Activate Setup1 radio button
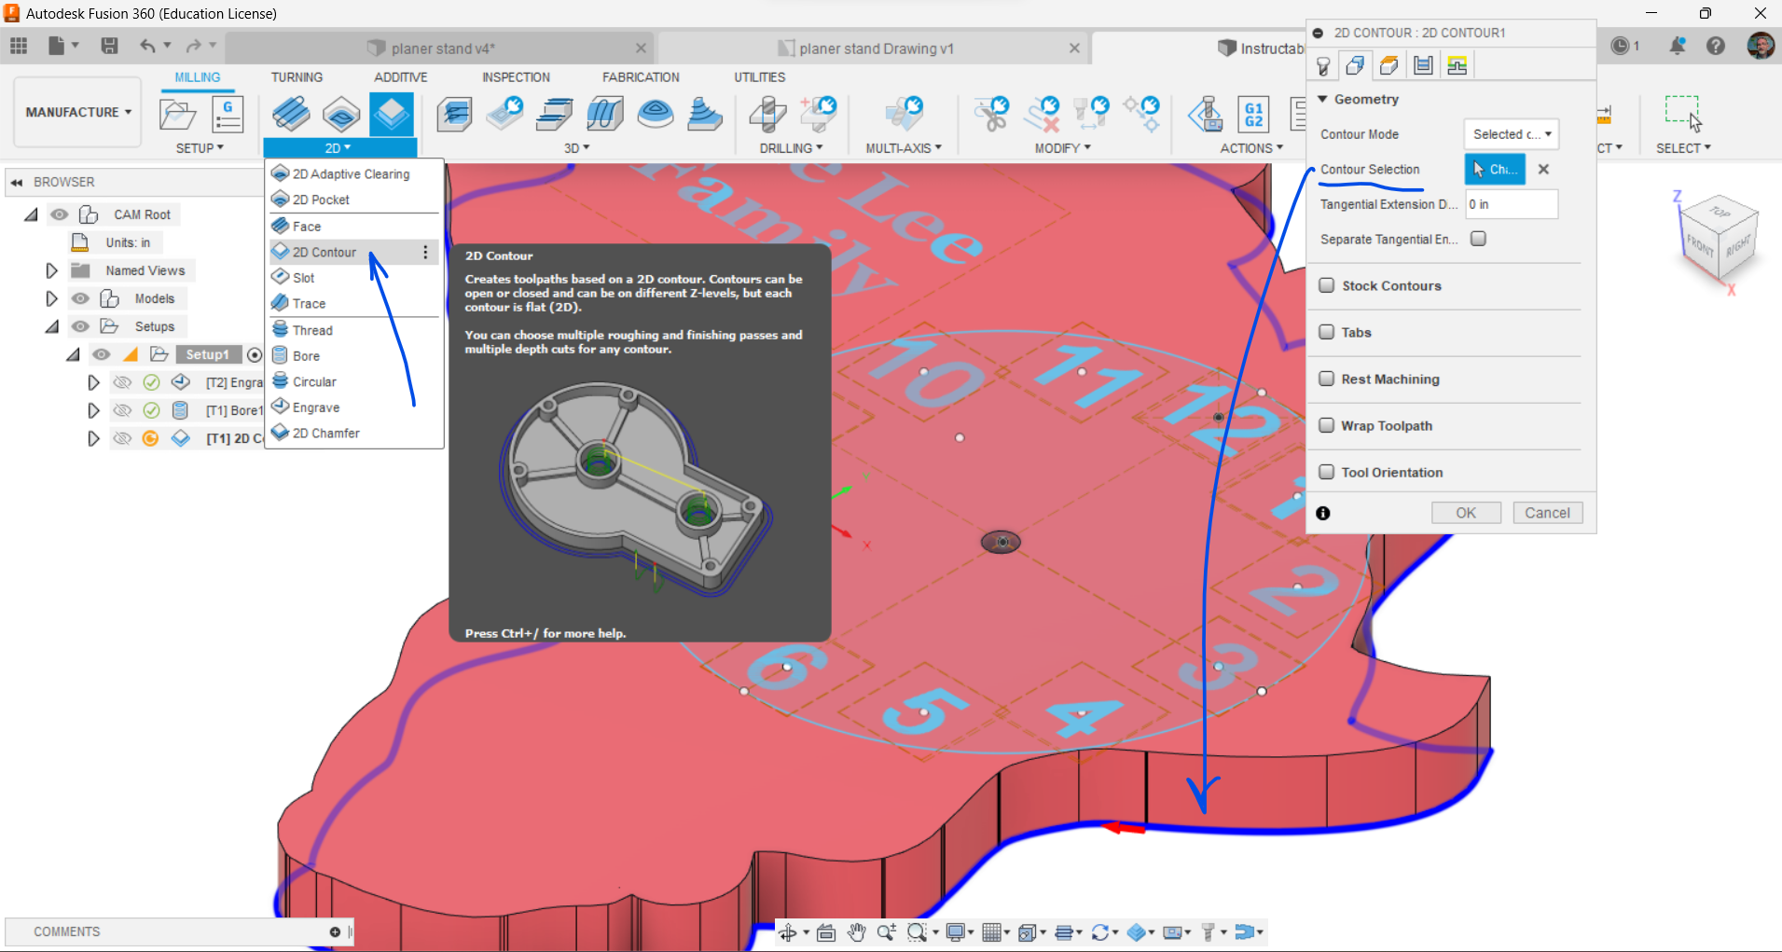This screenshot has width=1782, height=952. (255, 354)
